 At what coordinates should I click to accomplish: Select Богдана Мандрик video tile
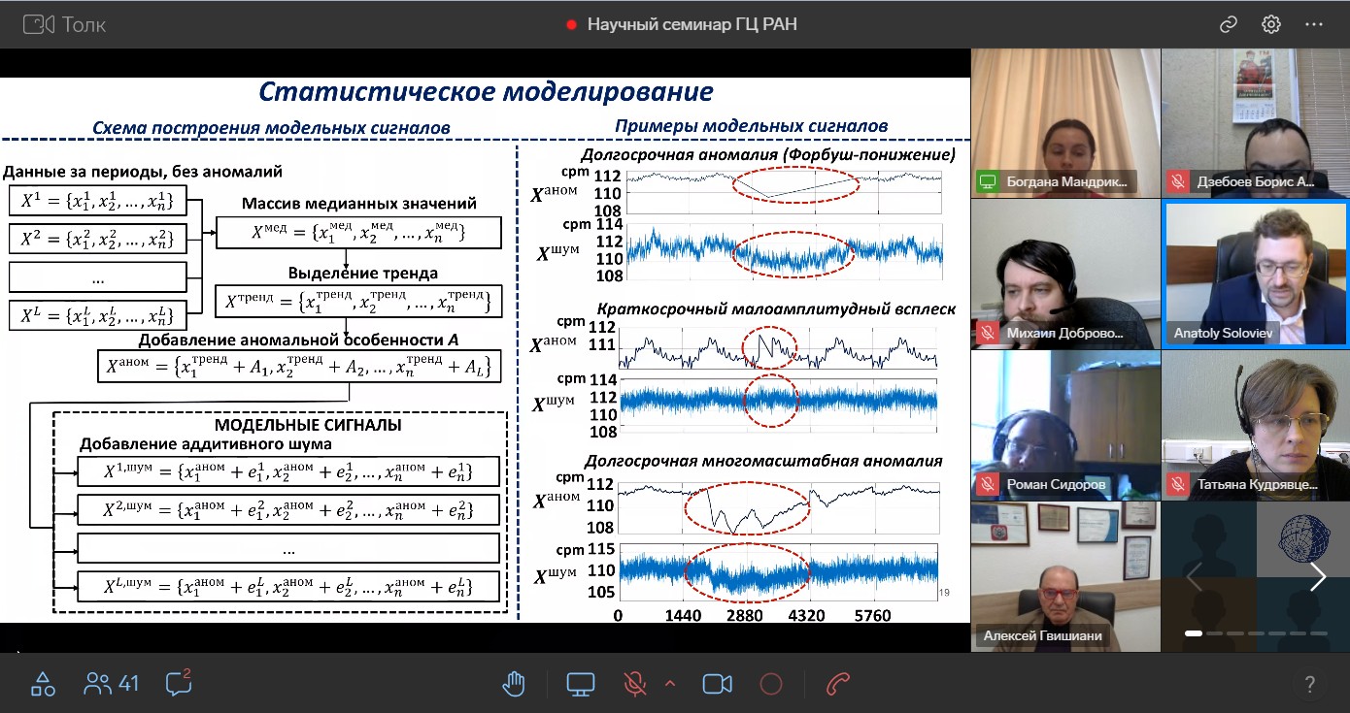(1065, 122)
